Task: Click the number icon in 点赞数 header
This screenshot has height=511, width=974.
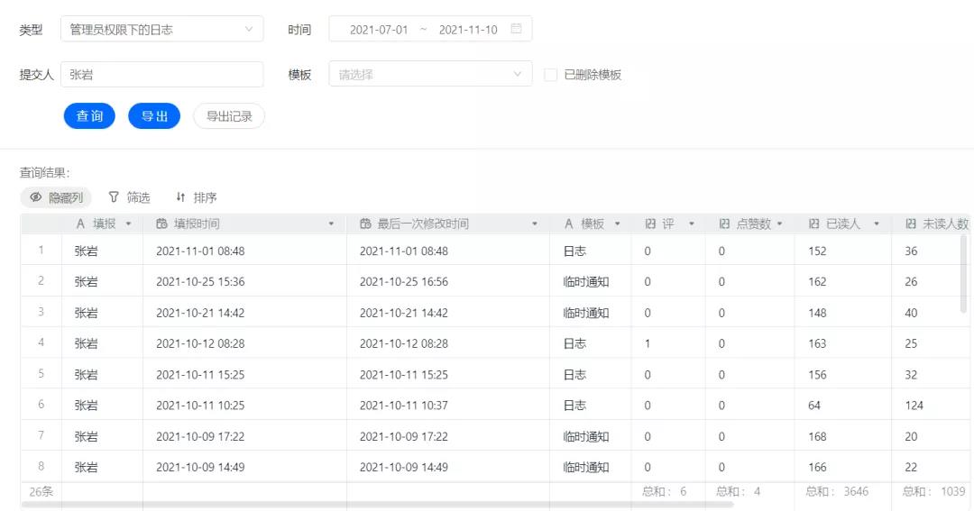Action: click(724, 224)
